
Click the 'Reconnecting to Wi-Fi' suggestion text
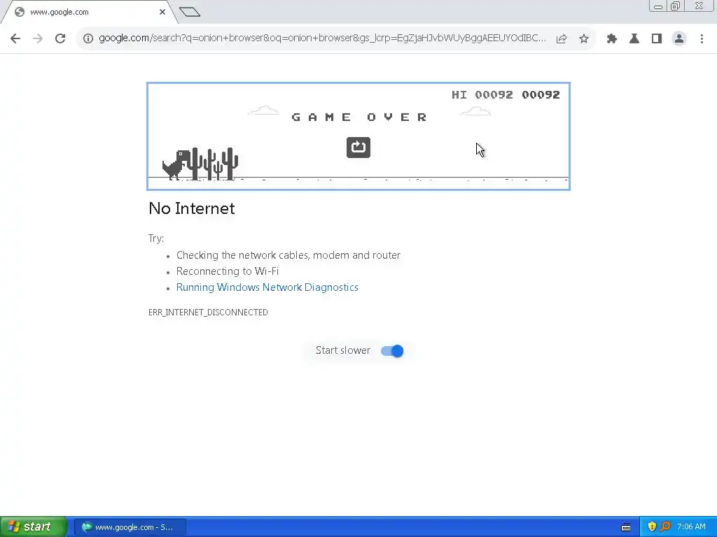[228, 271]
